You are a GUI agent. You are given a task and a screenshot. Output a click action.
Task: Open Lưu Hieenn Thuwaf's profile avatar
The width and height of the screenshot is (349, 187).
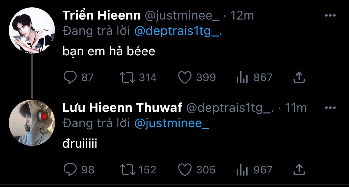point(32,122)
